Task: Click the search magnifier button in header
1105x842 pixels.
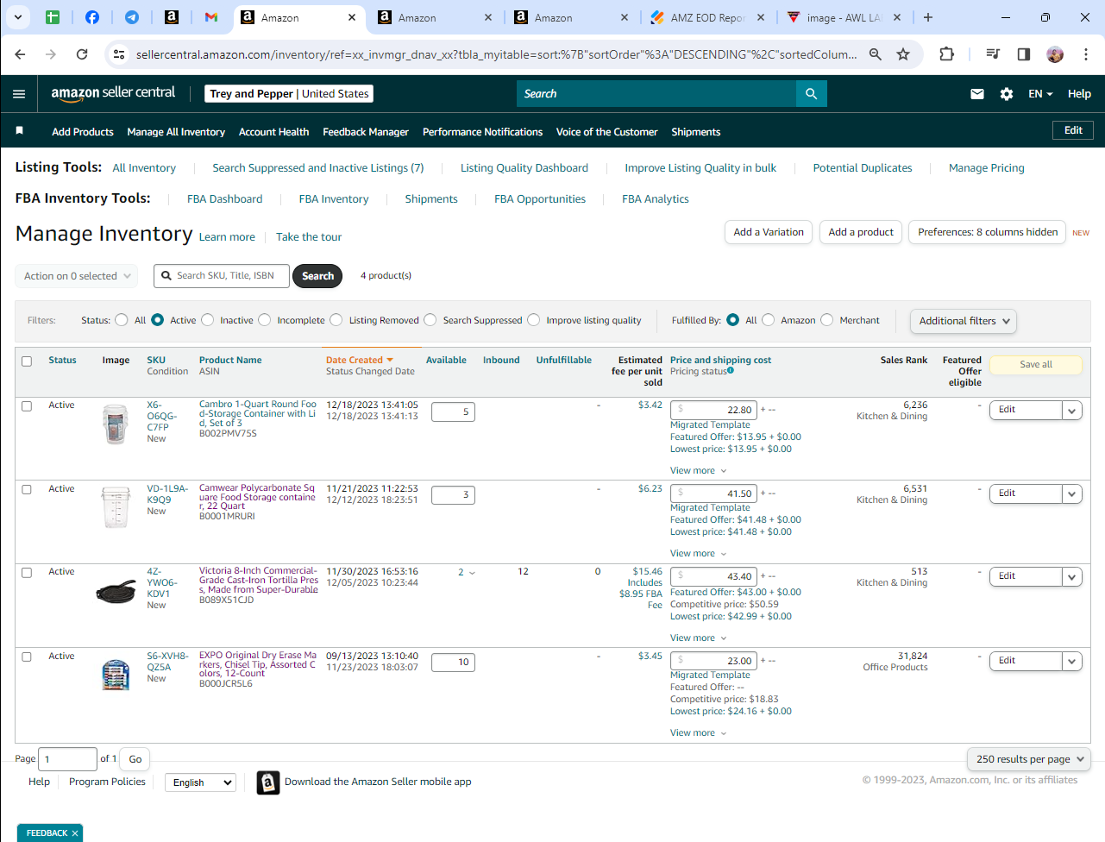Action: 811,94
